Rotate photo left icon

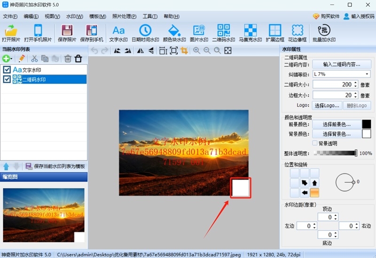(117, 51)
